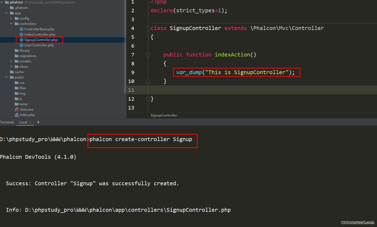Click the temp folder icon
Image resolution: width=377 pixels, height=227 pixels.
(x=17, y=104)
